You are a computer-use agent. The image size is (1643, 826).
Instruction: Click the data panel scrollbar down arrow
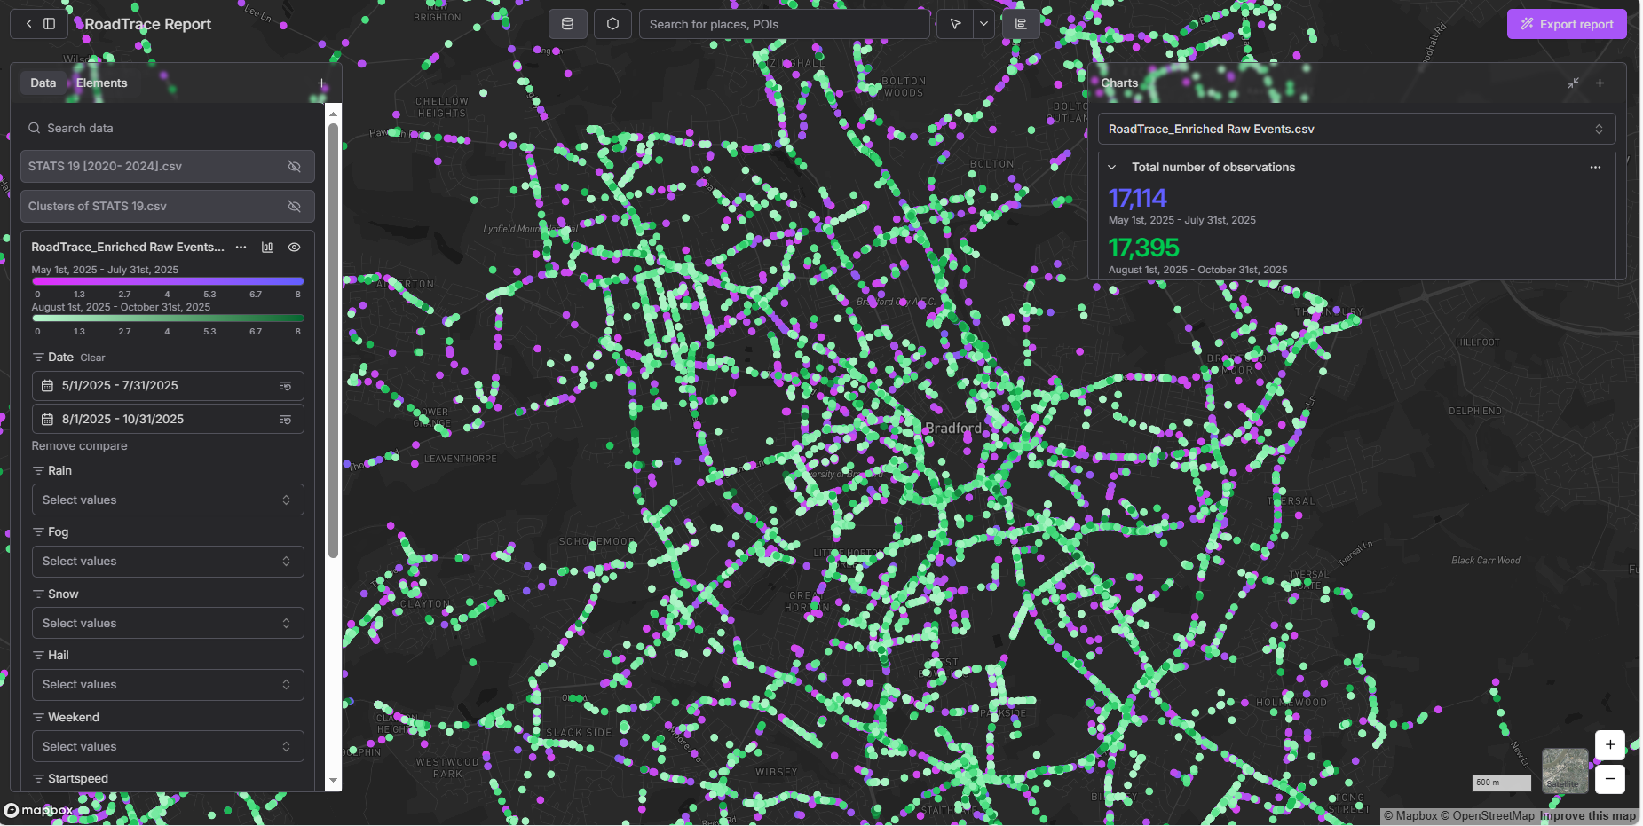point(333,781)
